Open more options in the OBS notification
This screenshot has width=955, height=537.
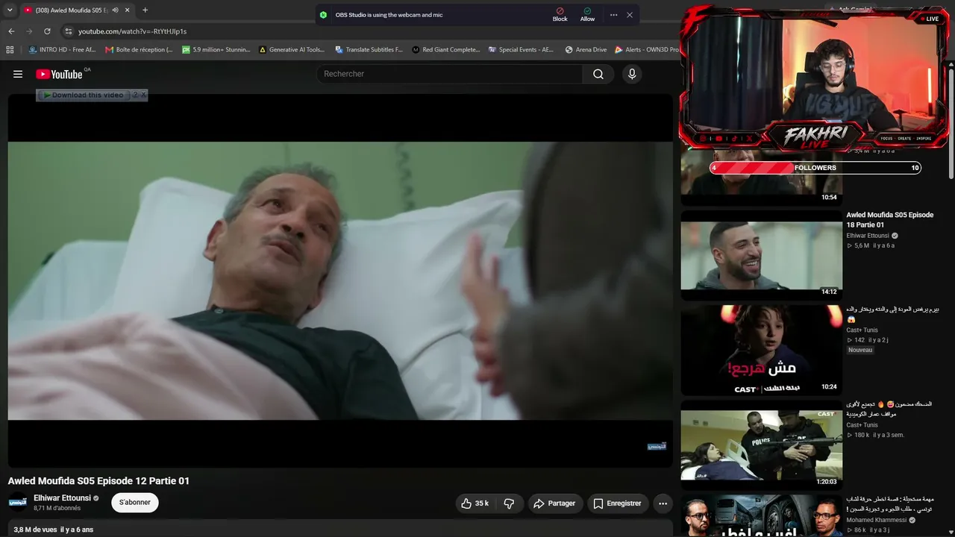click(613, 15)
